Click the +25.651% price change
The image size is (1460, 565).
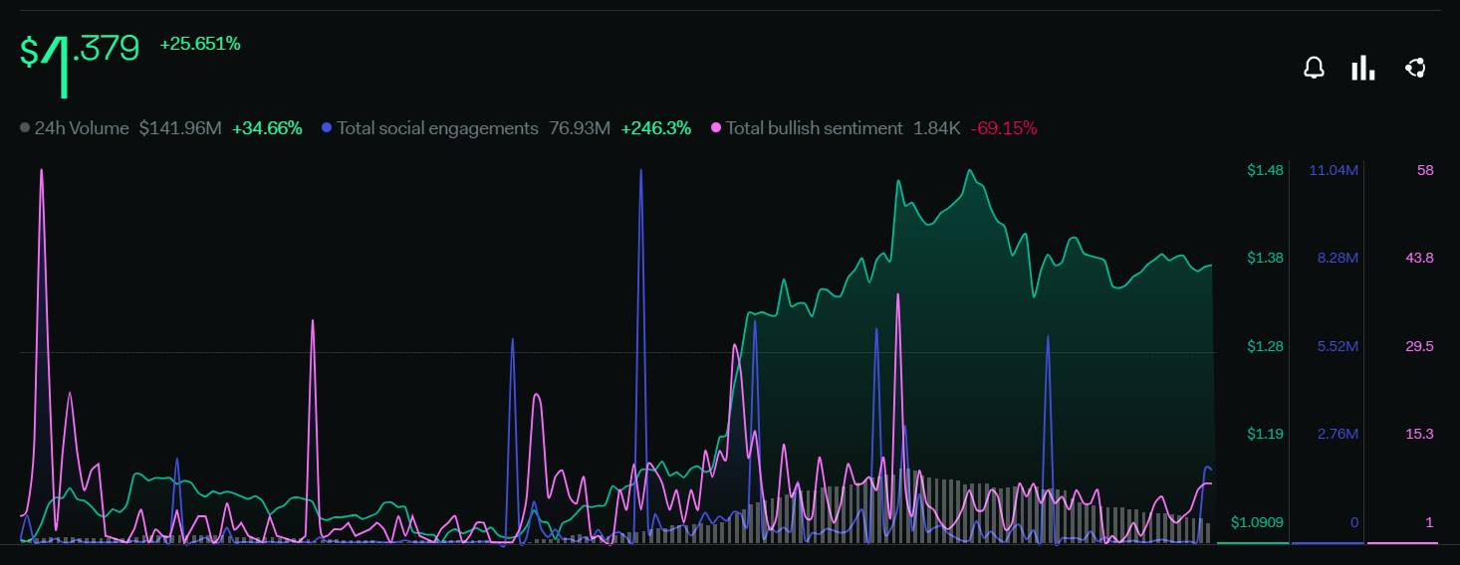pos(200,44)
